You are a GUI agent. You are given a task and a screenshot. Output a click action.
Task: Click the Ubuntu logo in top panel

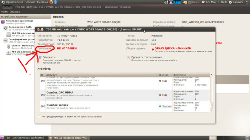click(3, 2)
